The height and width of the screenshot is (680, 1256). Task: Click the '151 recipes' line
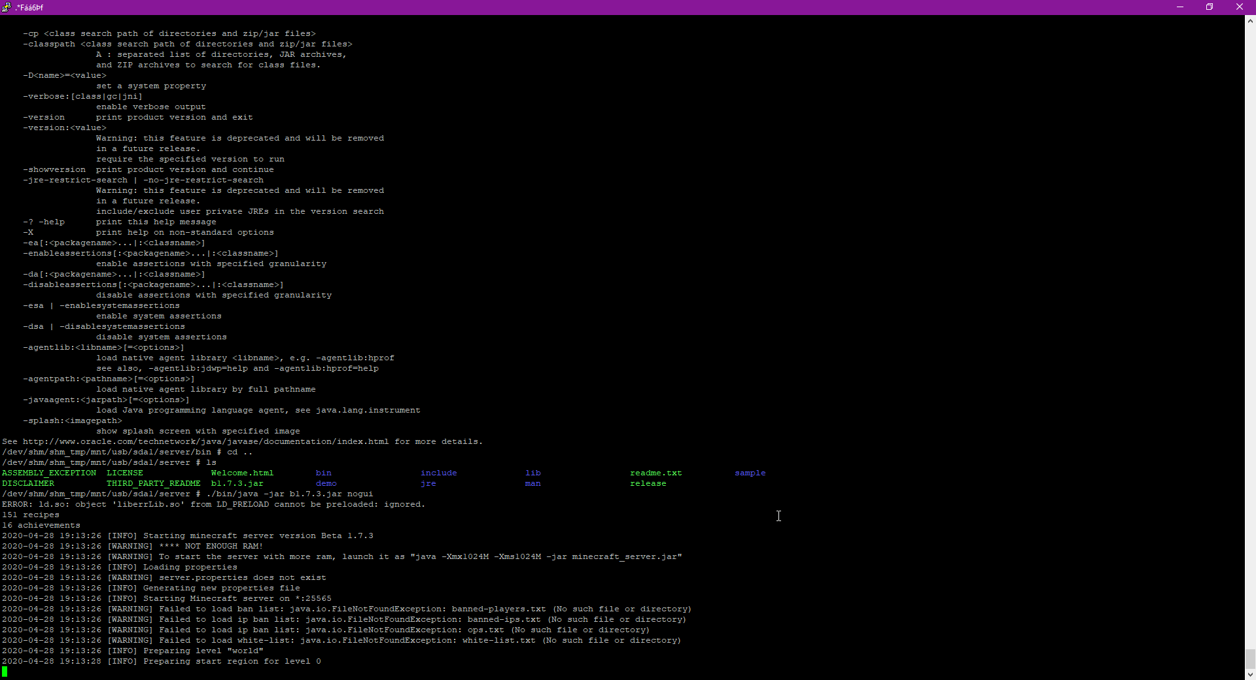[x=31, y=515]
